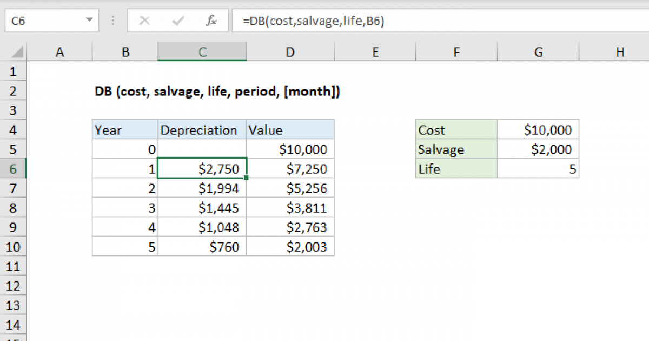Click the Life value cell showing 5
Viewport: 649px width, 341px height.
point(538,168)
